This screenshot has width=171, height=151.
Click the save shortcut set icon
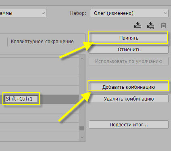click(x=138, y=25)
